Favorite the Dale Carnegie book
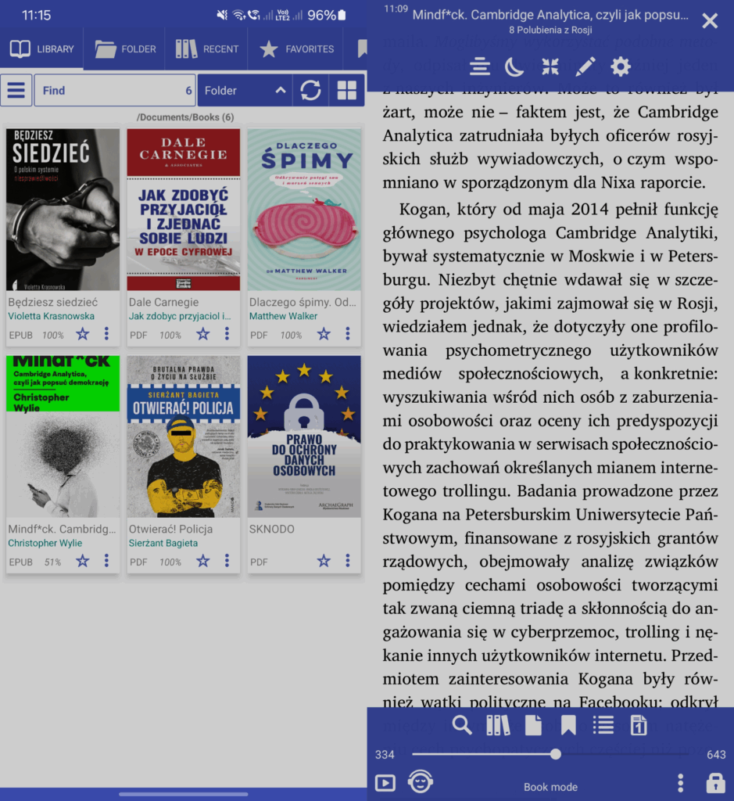 203,335
